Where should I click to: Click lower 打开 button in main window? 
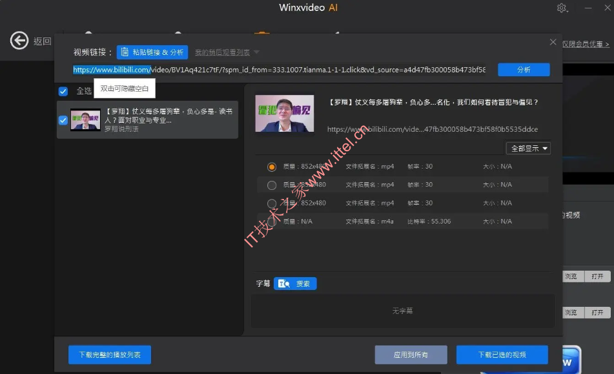coord(597,313)
